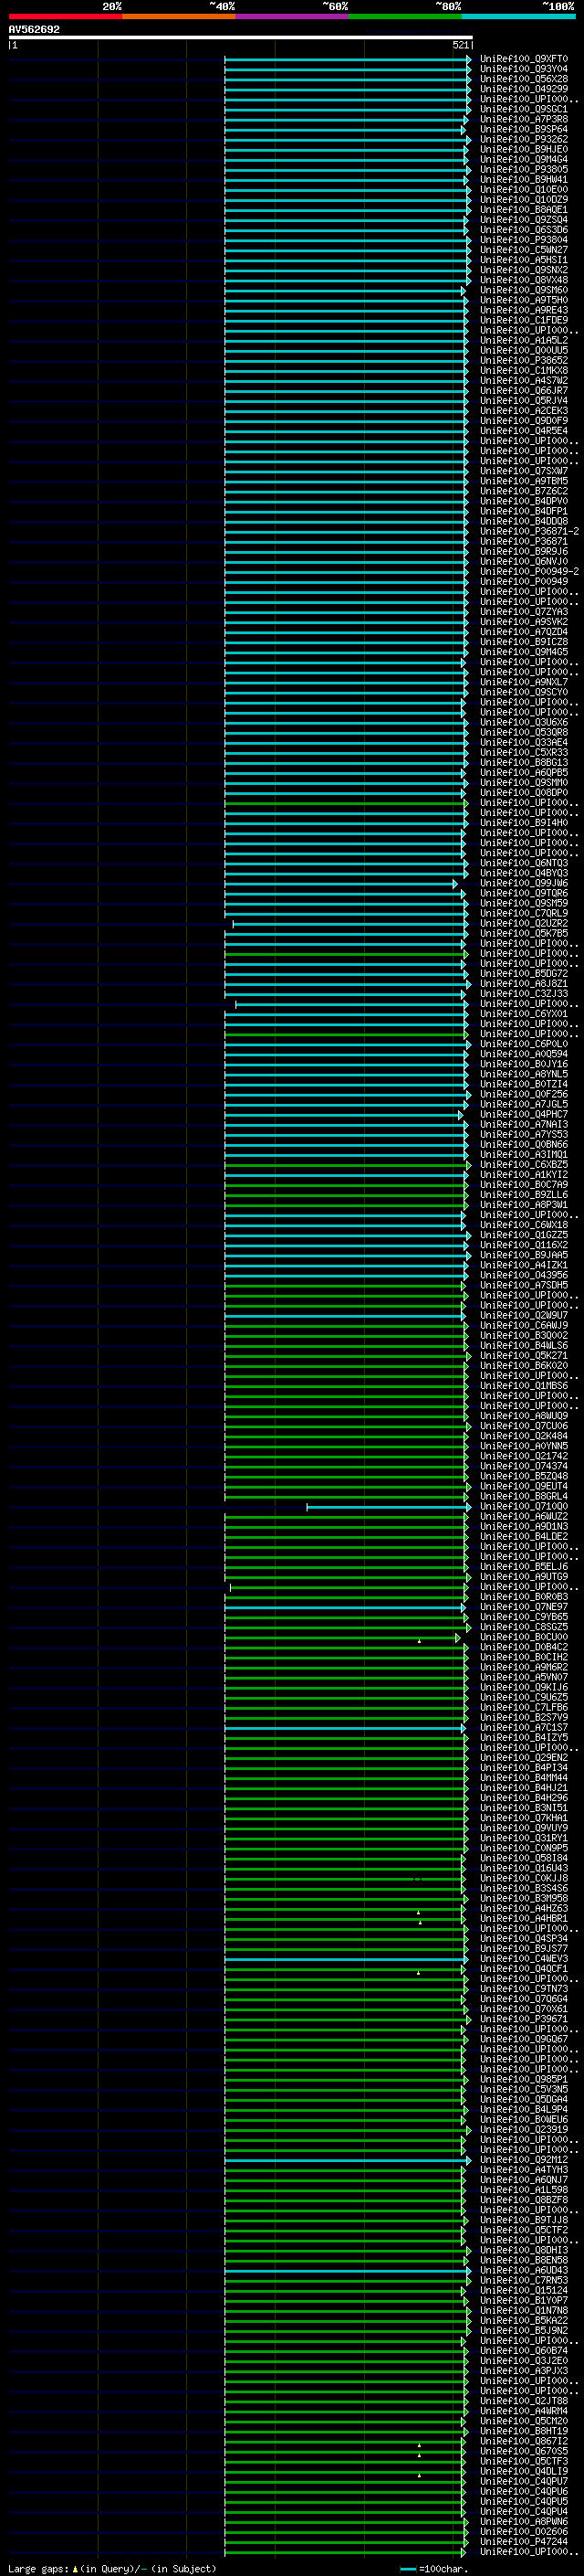Select the UniRef100_A8PWN6 label
584x2576 pixels.
tap(523, 2521)
